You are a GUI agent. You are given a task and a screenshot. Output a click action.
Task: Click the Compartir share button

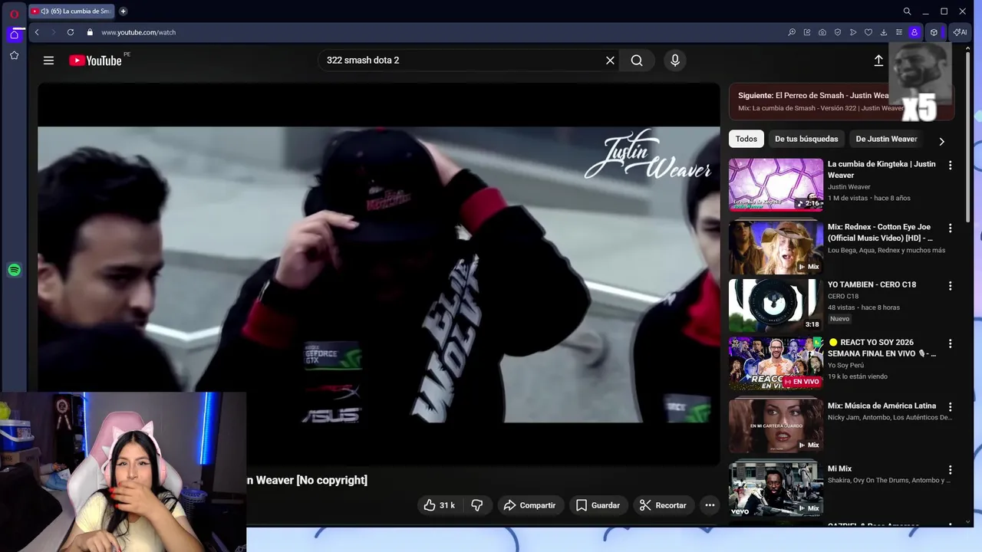(x=529, y=505)
